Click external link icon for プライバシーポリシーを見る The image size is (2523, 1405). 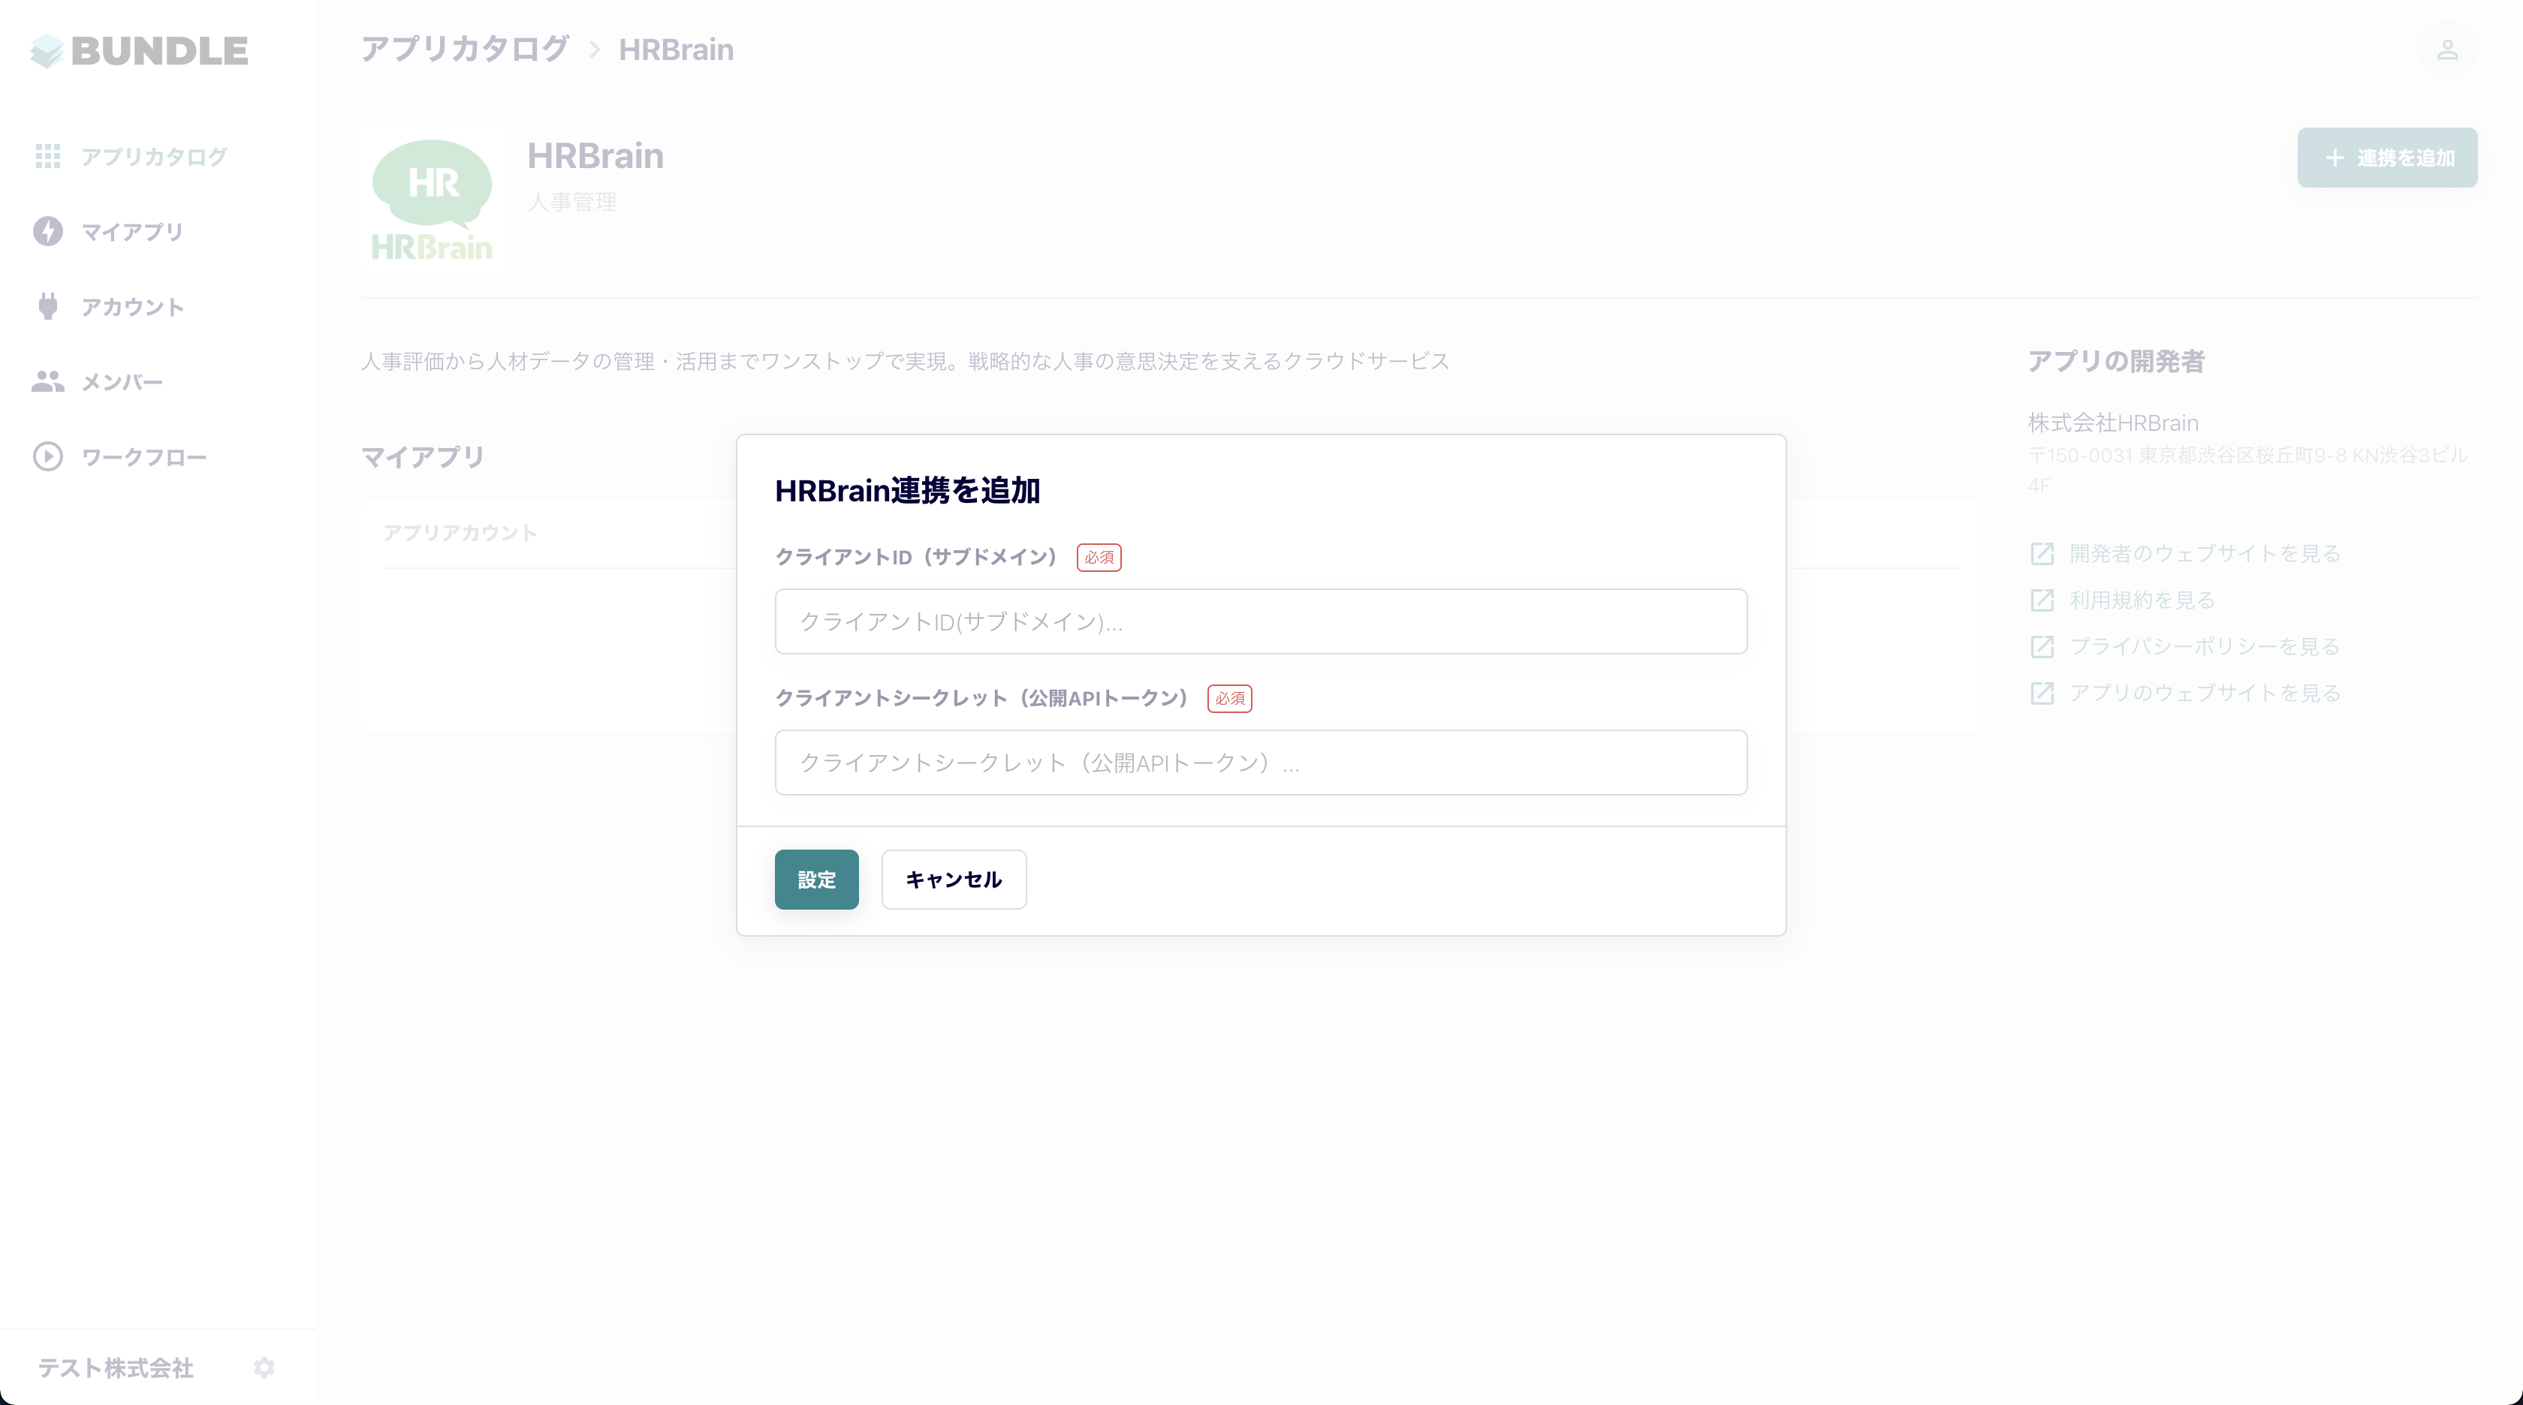pos(2042,646)
